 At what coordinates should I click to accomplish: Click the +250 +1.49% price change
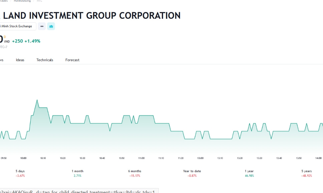tap(26, 41)
